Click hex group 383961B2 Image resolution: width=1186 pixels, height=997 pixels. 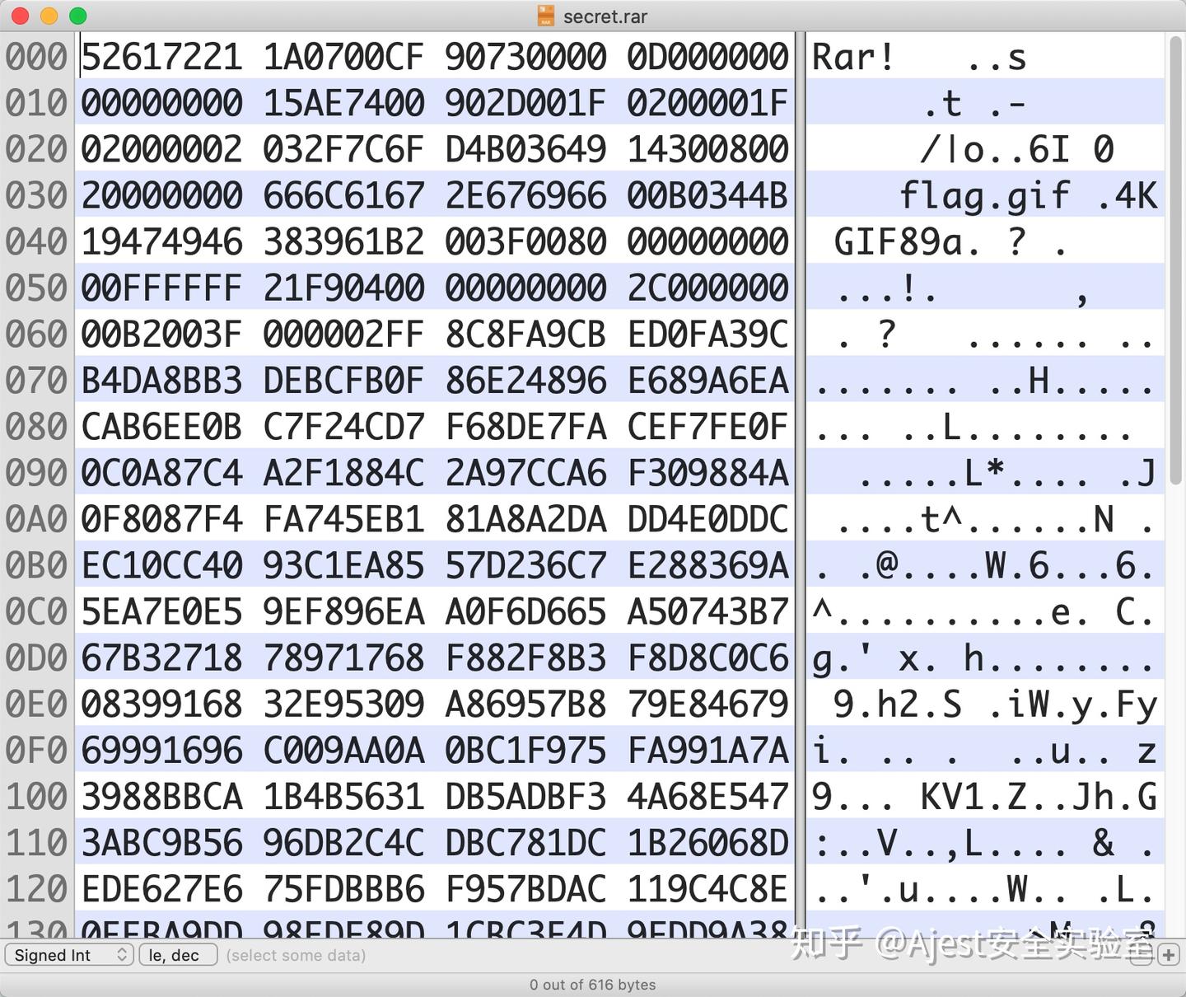343,241
